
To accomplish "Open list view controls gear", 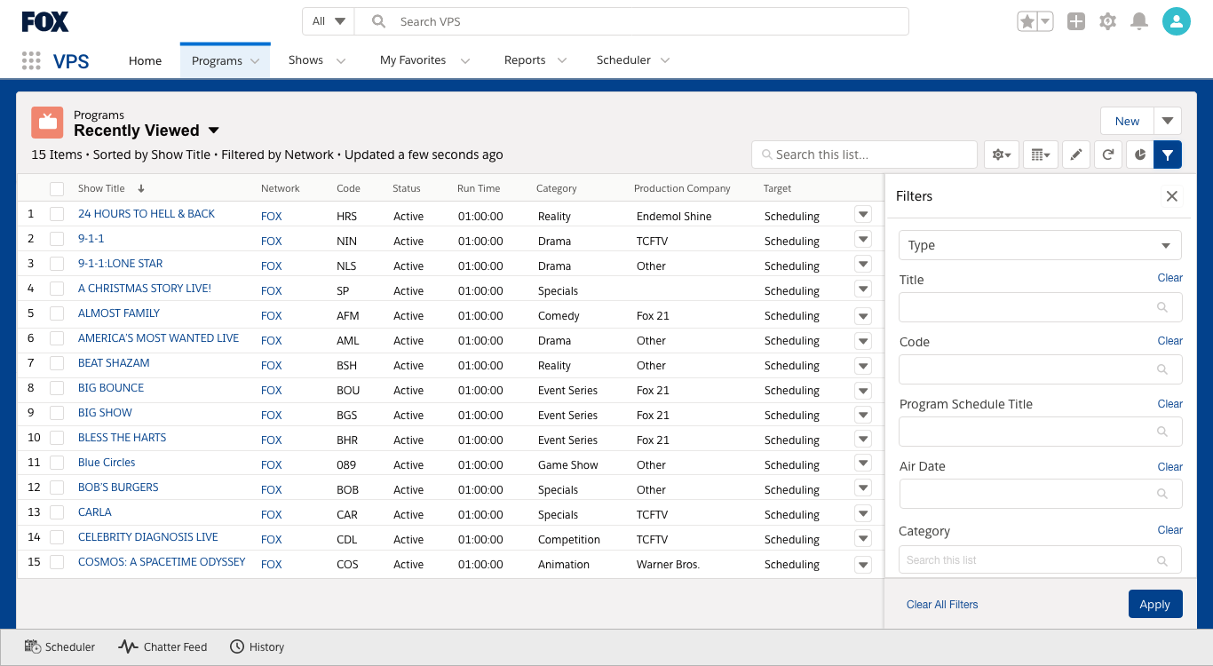I will click(1002, 155).
